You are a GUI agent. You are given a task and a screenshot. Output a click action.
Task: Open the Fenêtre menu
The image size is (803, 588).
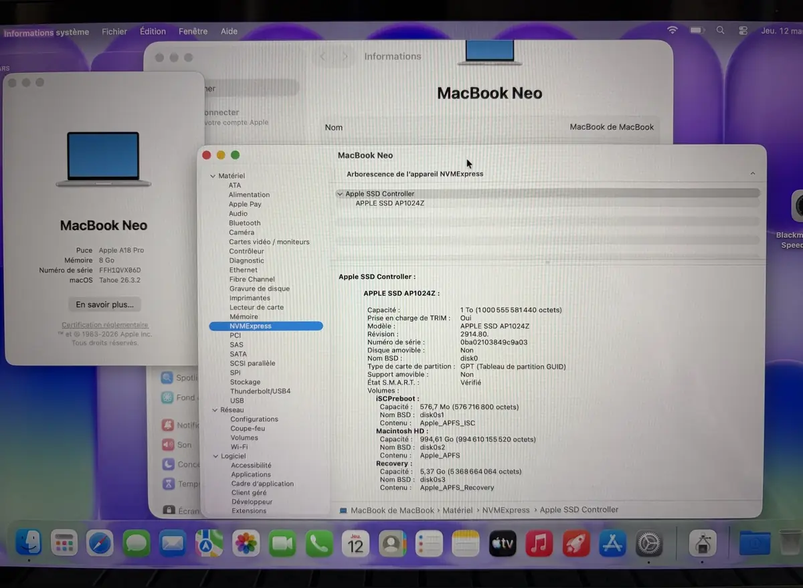point(193,31)
